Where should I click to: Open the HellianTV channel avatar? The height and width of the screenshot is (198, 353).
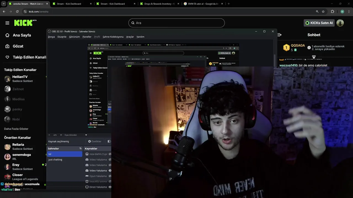click(x=7, y=79)
